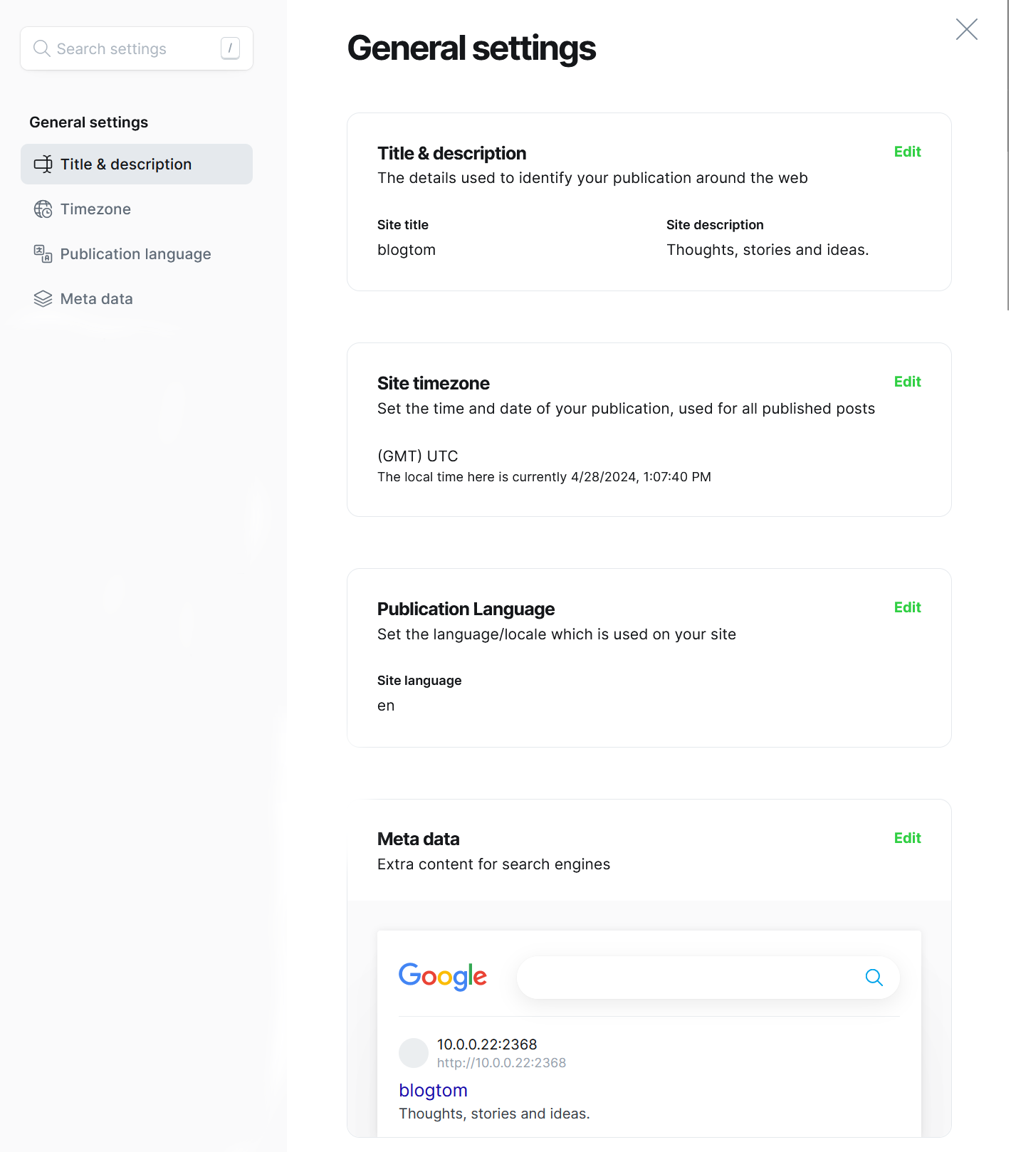Edit the Title & description card
Viewport: 1011px width, 1152px height.
pos(907,152)
